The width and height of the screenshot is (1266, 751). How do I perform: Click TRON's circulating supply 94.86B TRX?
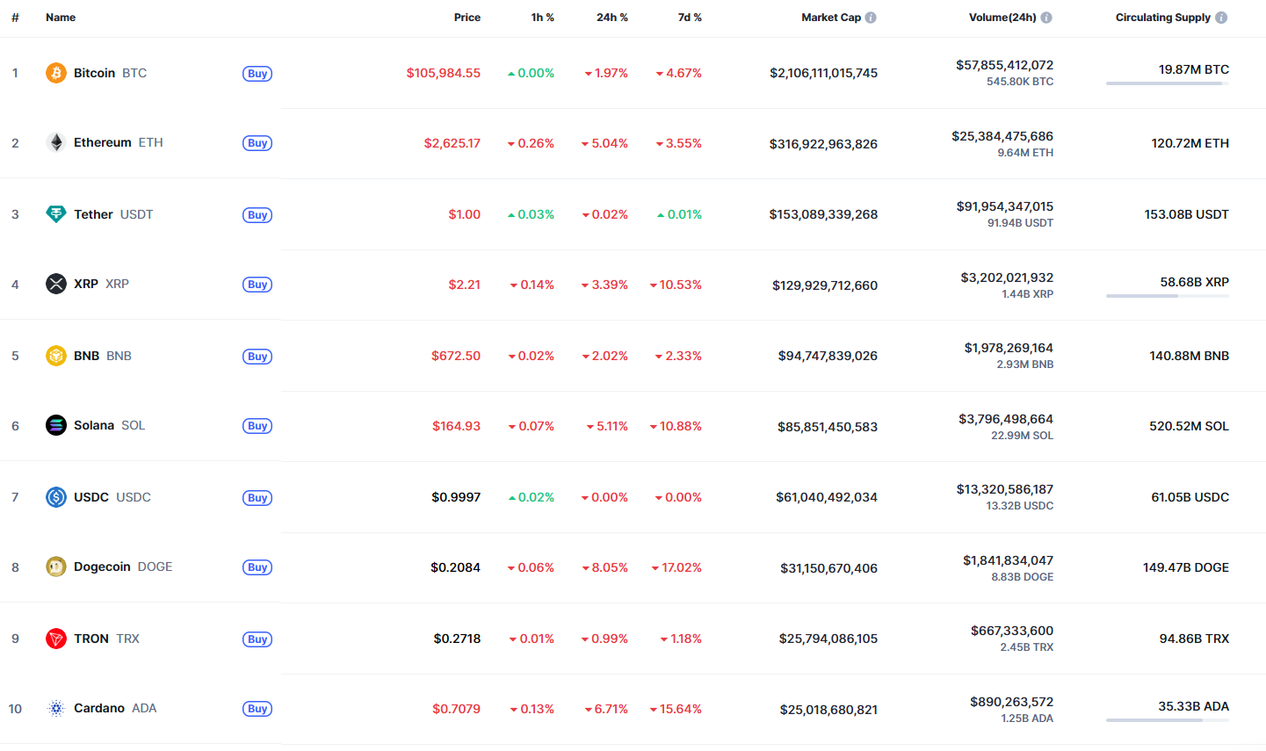1194,639
